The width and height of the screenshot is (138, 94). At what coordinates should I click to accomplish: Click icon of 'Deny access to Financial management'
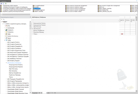click(x=66, y=8)
